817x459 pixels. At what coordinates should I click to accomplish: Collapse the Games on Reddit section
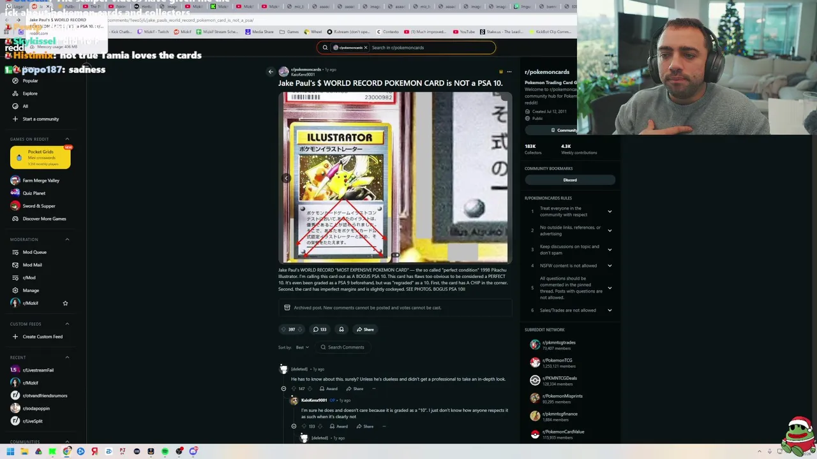coord(67,139)
